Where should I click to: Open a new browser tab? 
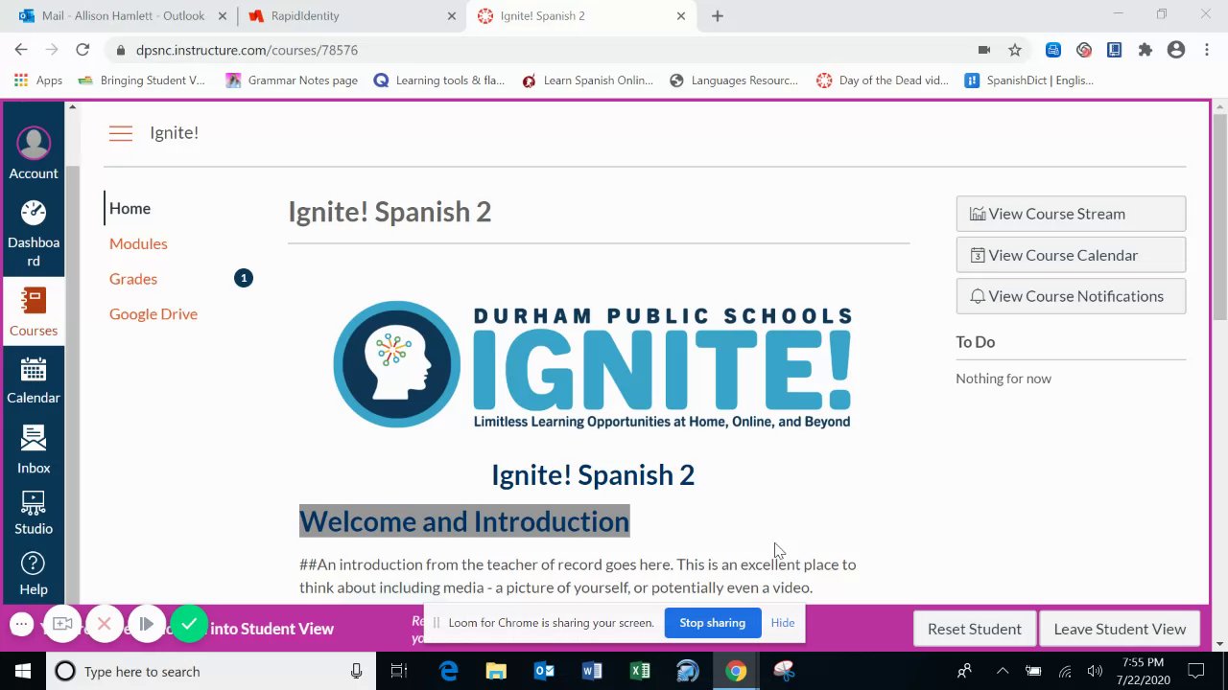(x=718, y=15)
